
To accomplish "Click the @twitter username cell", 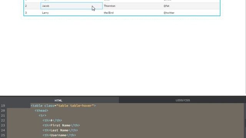I will point(191,13).
